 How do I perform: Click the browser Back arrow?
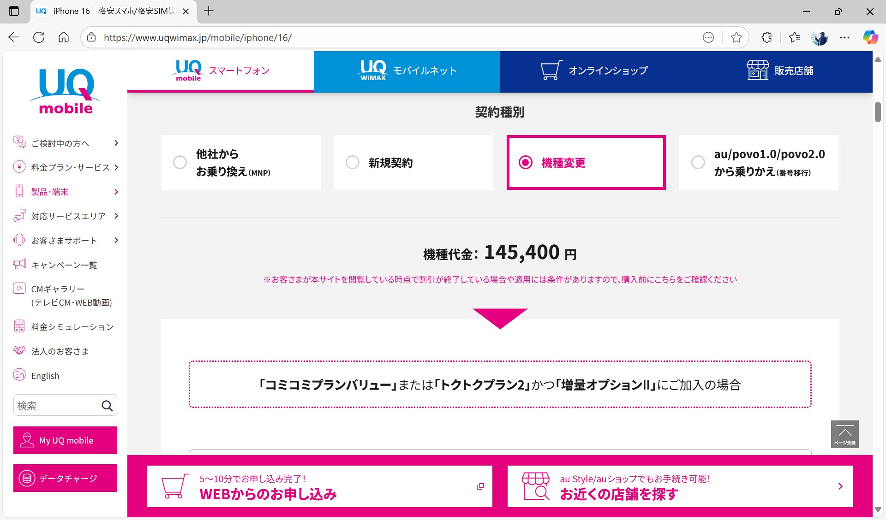point(14,37)
